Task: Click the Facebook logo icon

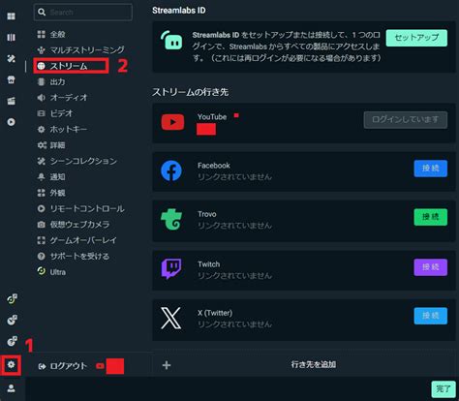Action: (171, 170)
